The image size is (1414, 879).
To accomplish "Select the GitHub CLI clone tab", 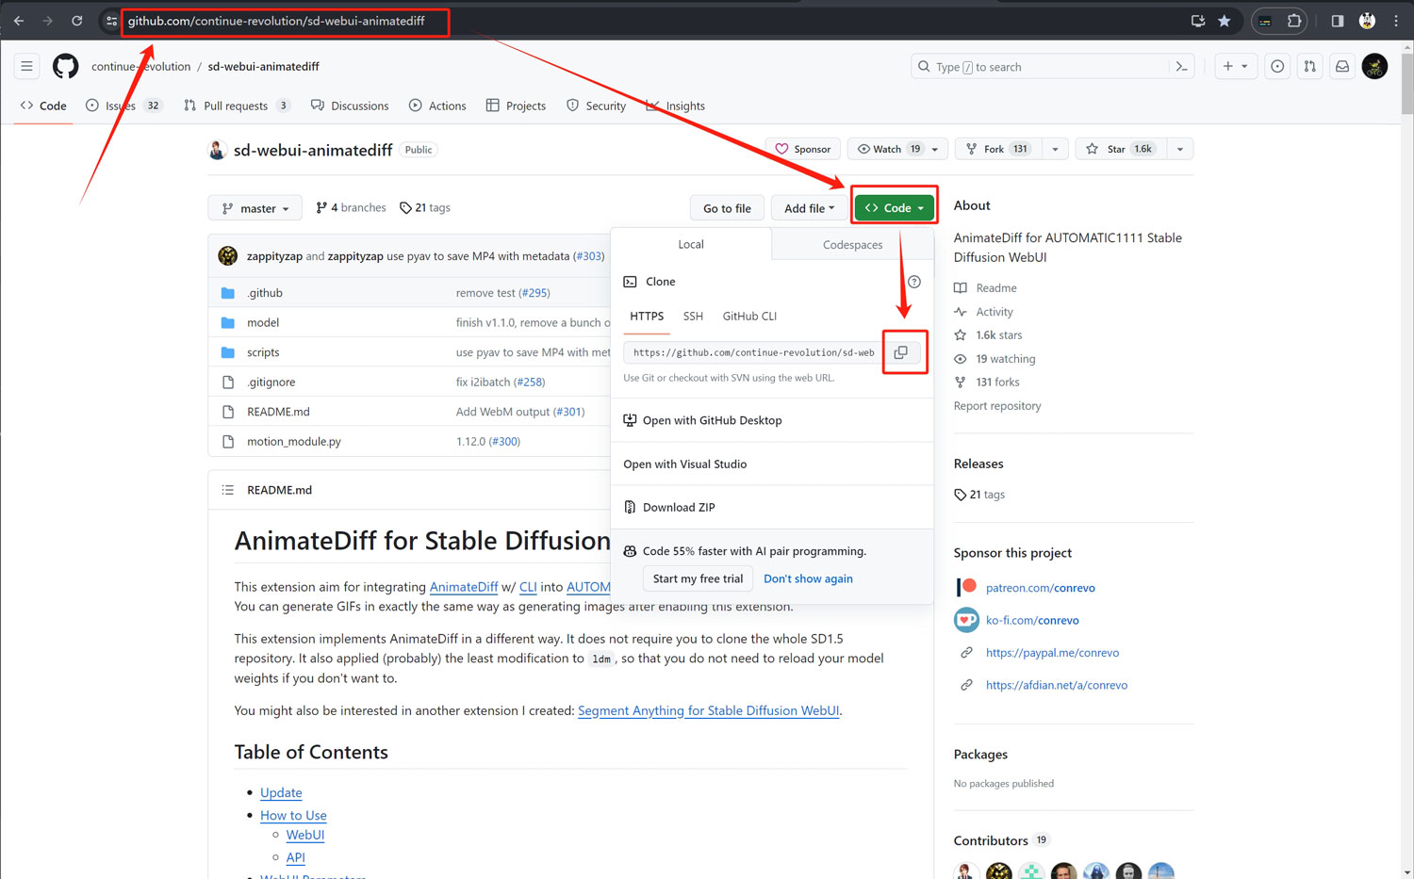I will [x=749, y=317].
